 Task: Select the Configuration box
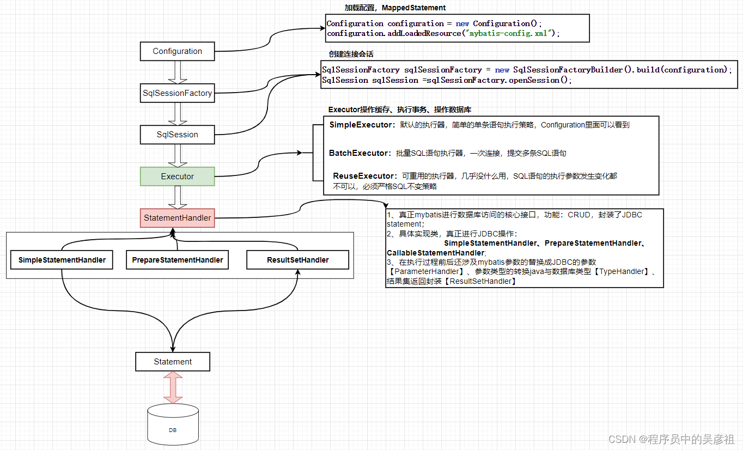coord(177,51)
